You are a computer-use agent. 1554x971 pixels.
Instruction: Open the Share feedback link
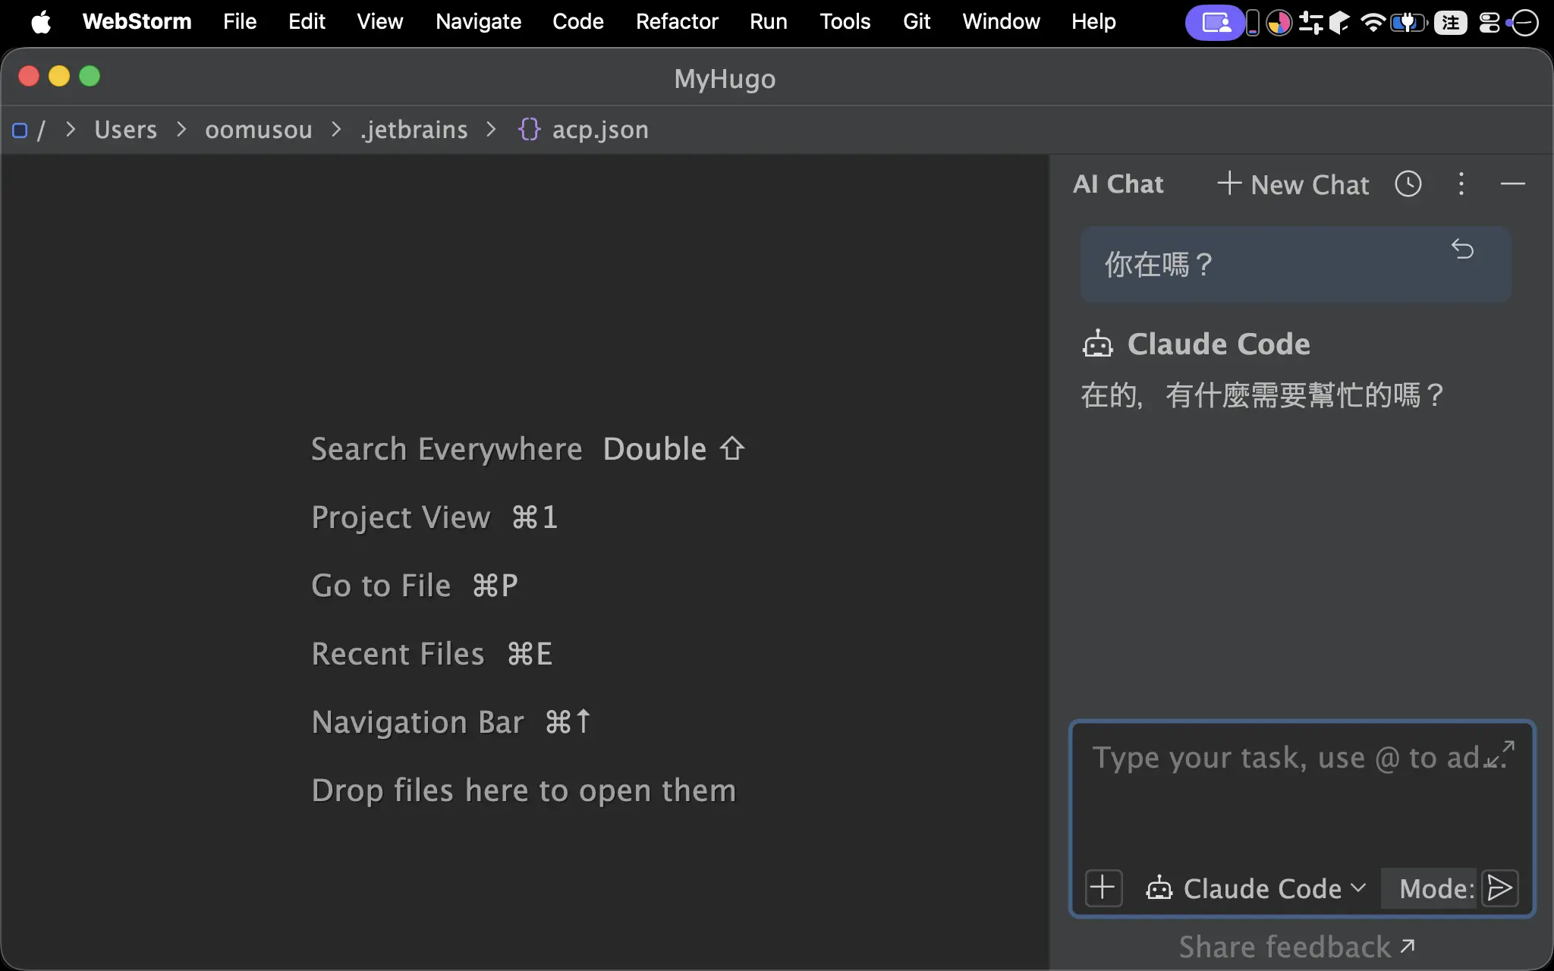(1297, 947)
